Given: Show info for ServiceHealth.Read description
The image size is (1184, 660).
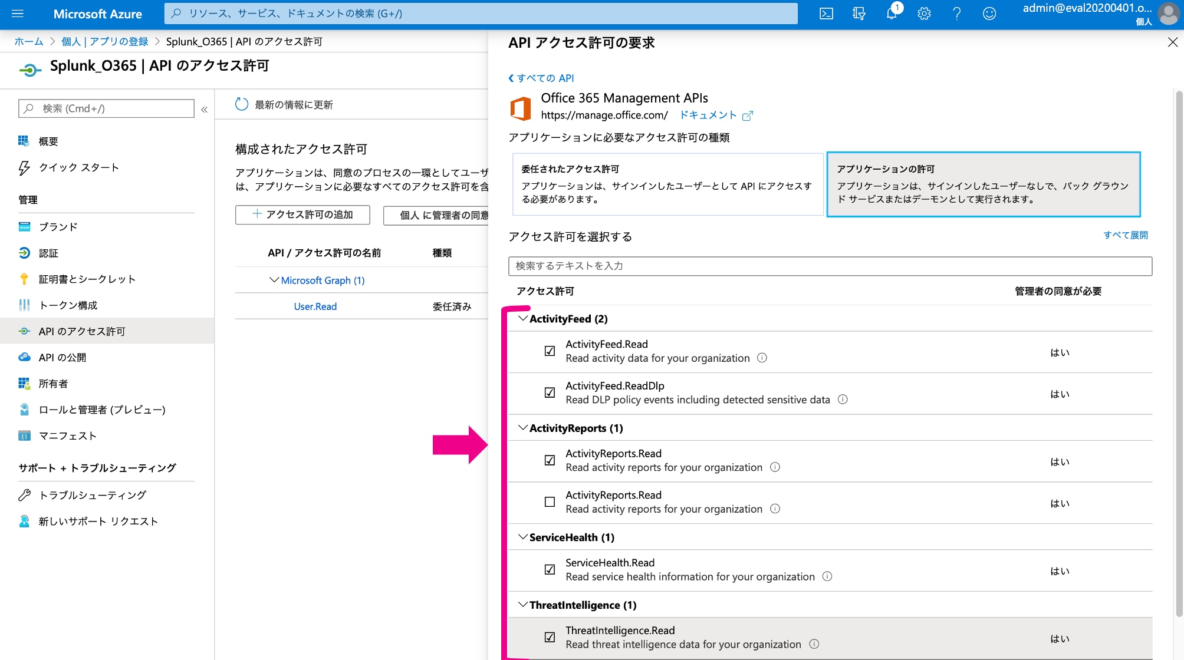Looking at the screenshot, I should pyautogui.click(x=827, y=576).
